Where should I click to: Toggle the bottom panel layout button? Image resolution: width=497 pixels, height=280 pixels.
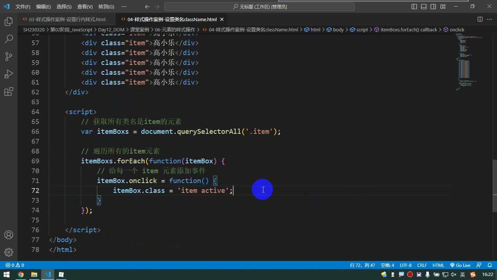pyautogui.click(x=424, y=7)
